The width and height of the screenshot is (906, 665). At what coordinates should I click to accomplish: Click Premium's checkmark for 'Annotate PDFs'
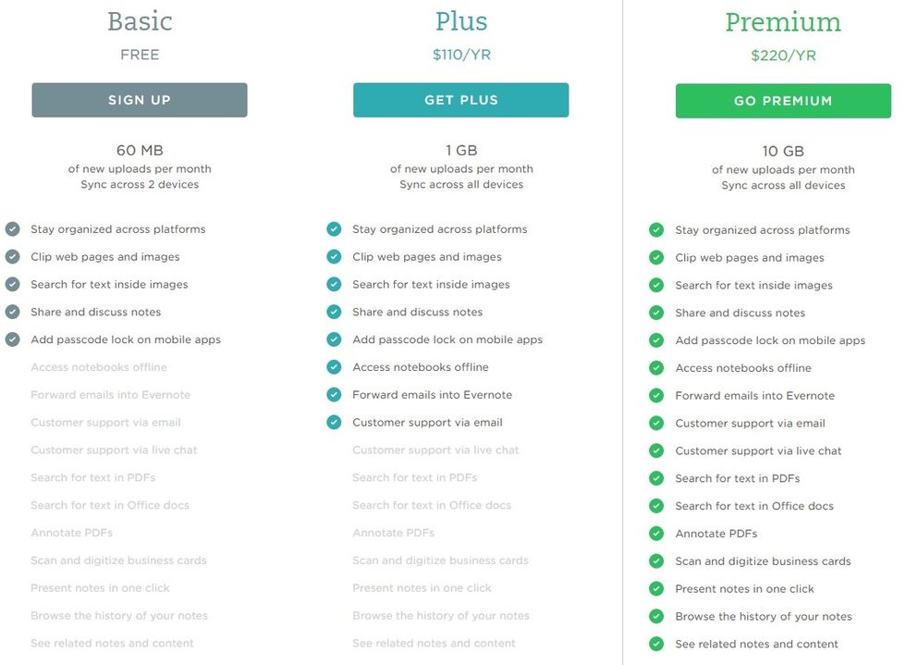point(656,534)
